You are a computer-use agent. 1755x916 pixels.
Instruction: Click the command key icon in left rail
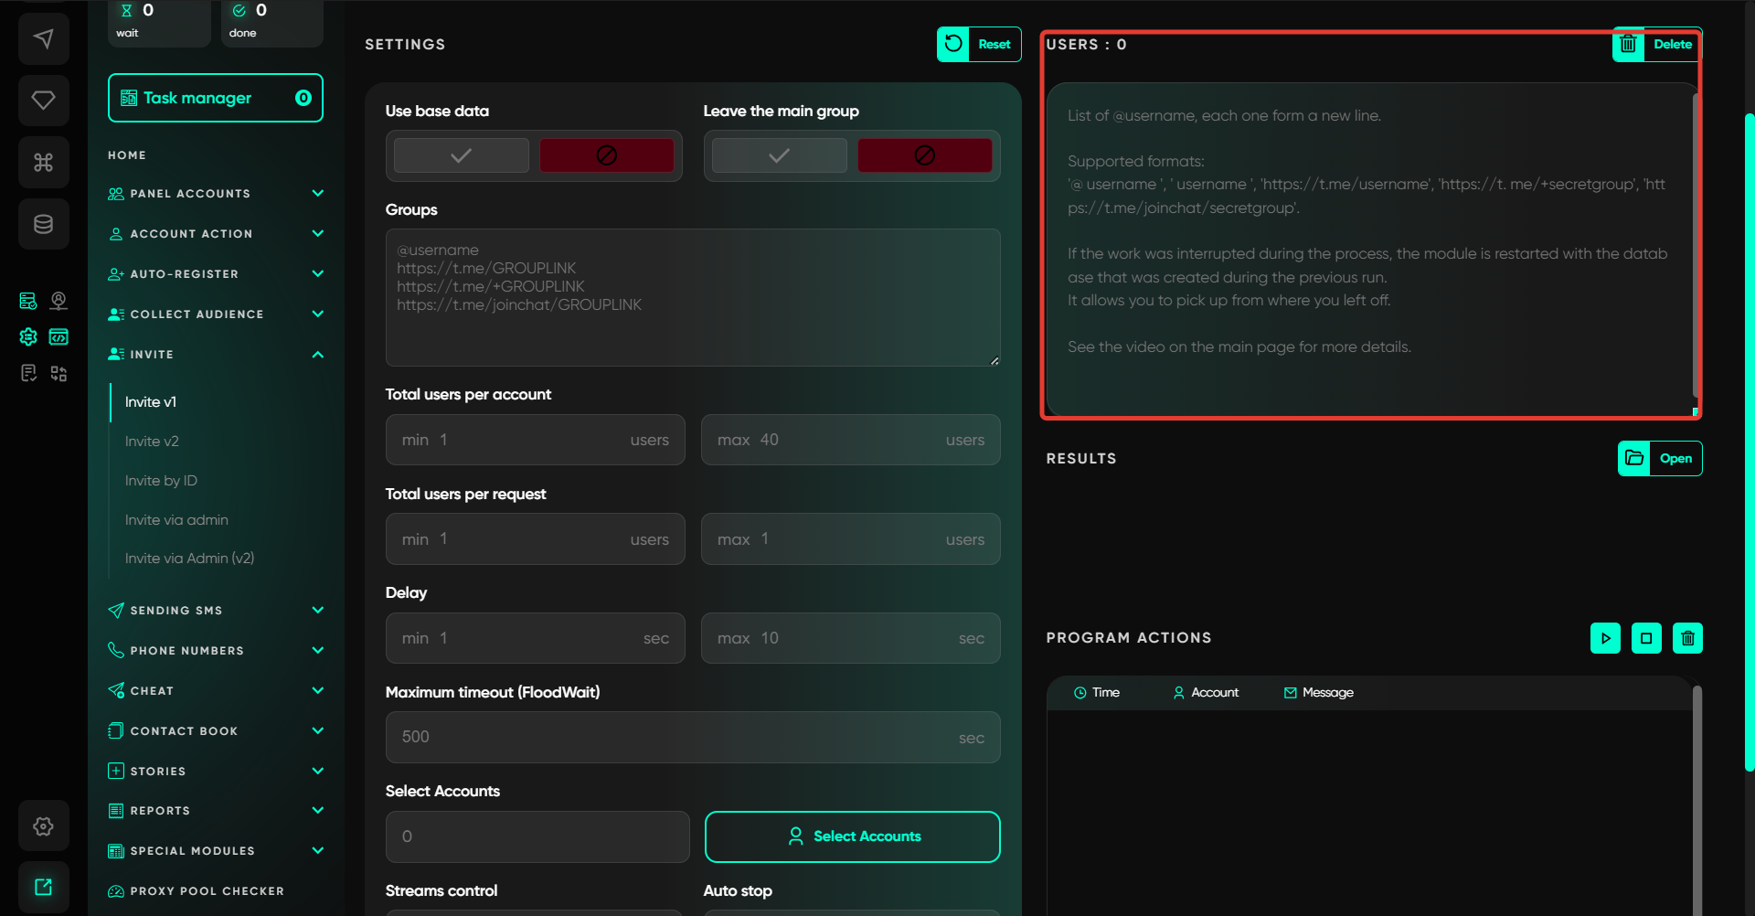tap(43, 162)
